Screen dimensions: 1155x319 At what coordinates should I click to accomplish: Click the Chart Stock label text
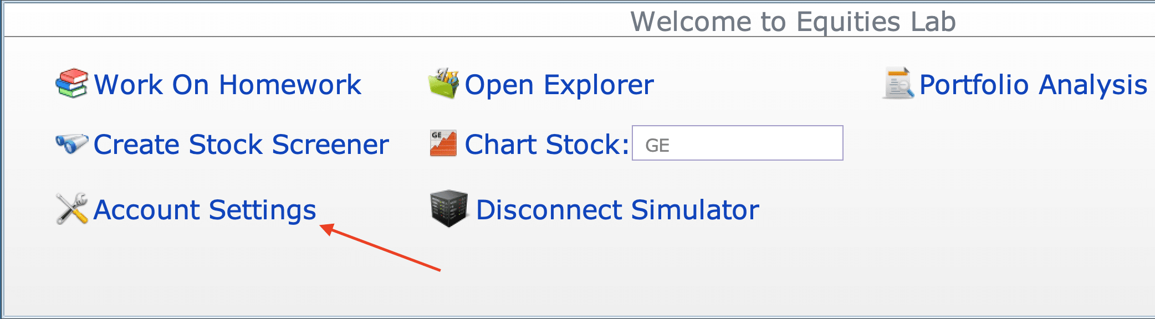547,145
